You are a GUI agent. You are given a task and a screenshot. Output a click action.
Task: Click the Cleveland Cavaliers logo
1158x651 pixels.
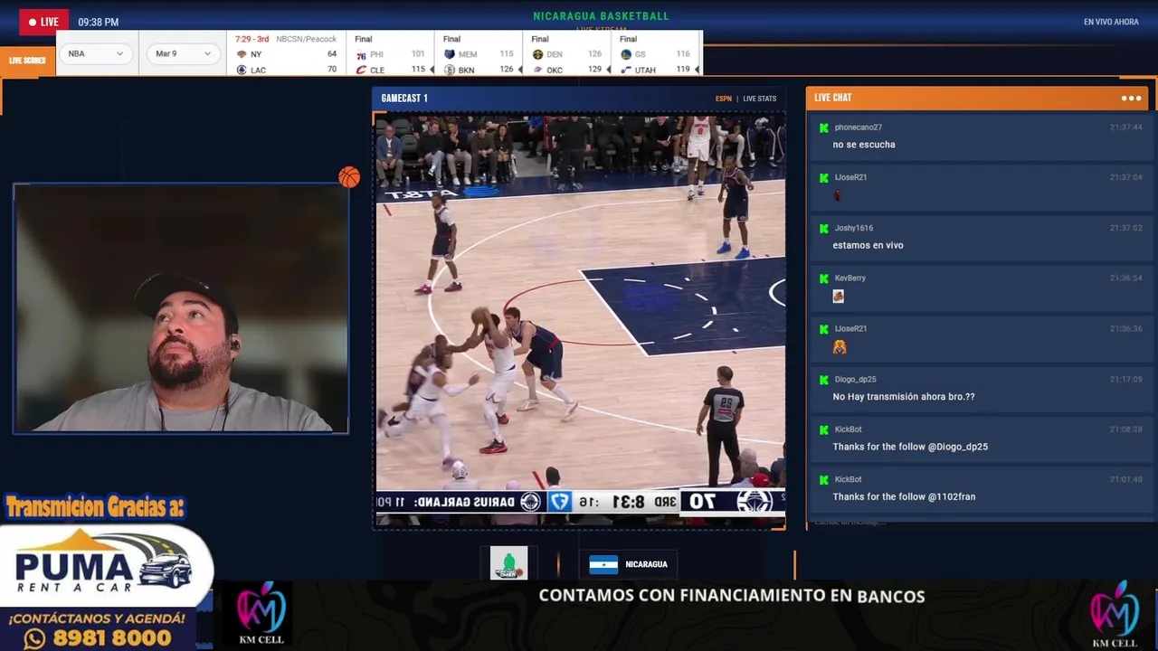[x=361, y=70]
